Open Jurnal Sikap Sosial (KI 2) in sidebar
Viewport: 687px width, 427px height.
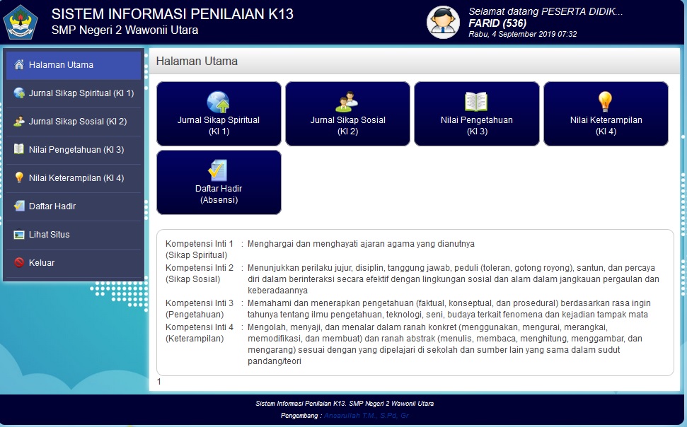(77, 122)
